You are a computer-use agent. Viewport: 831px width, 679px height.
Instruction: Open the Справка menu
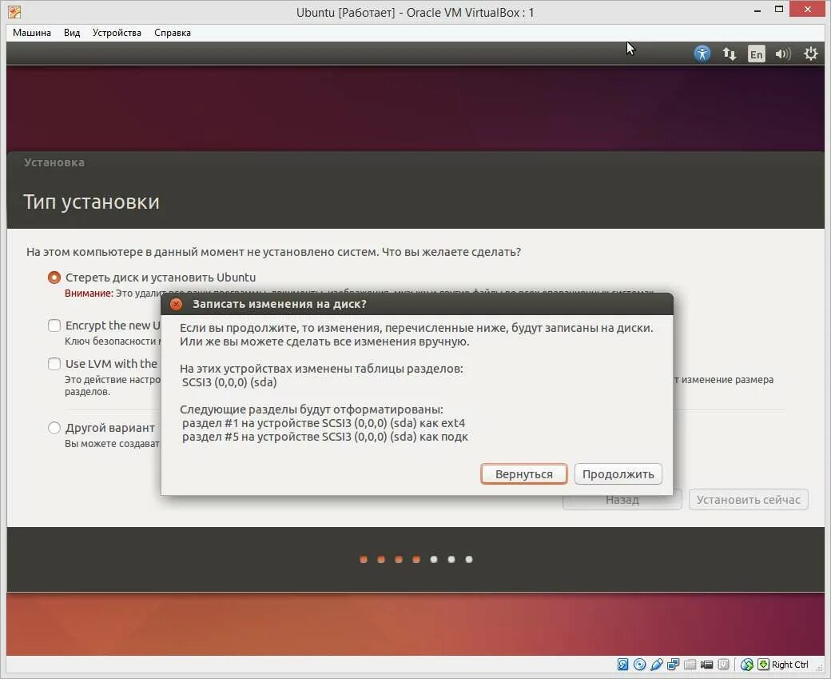tap(173, 33)
